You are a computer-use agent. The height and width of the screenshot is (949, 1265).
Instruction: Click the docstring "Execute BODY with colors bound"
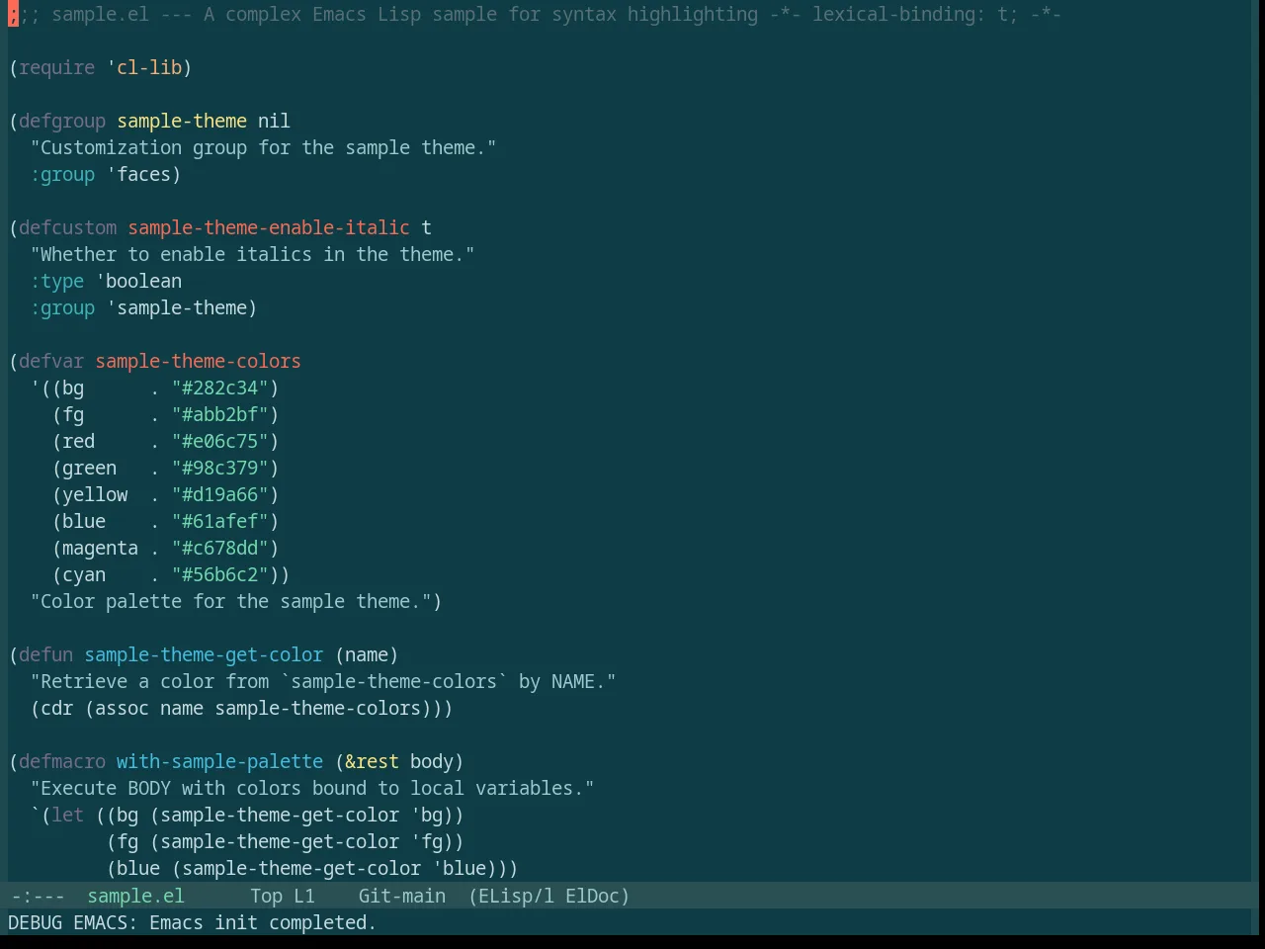(x=312, y=788)
